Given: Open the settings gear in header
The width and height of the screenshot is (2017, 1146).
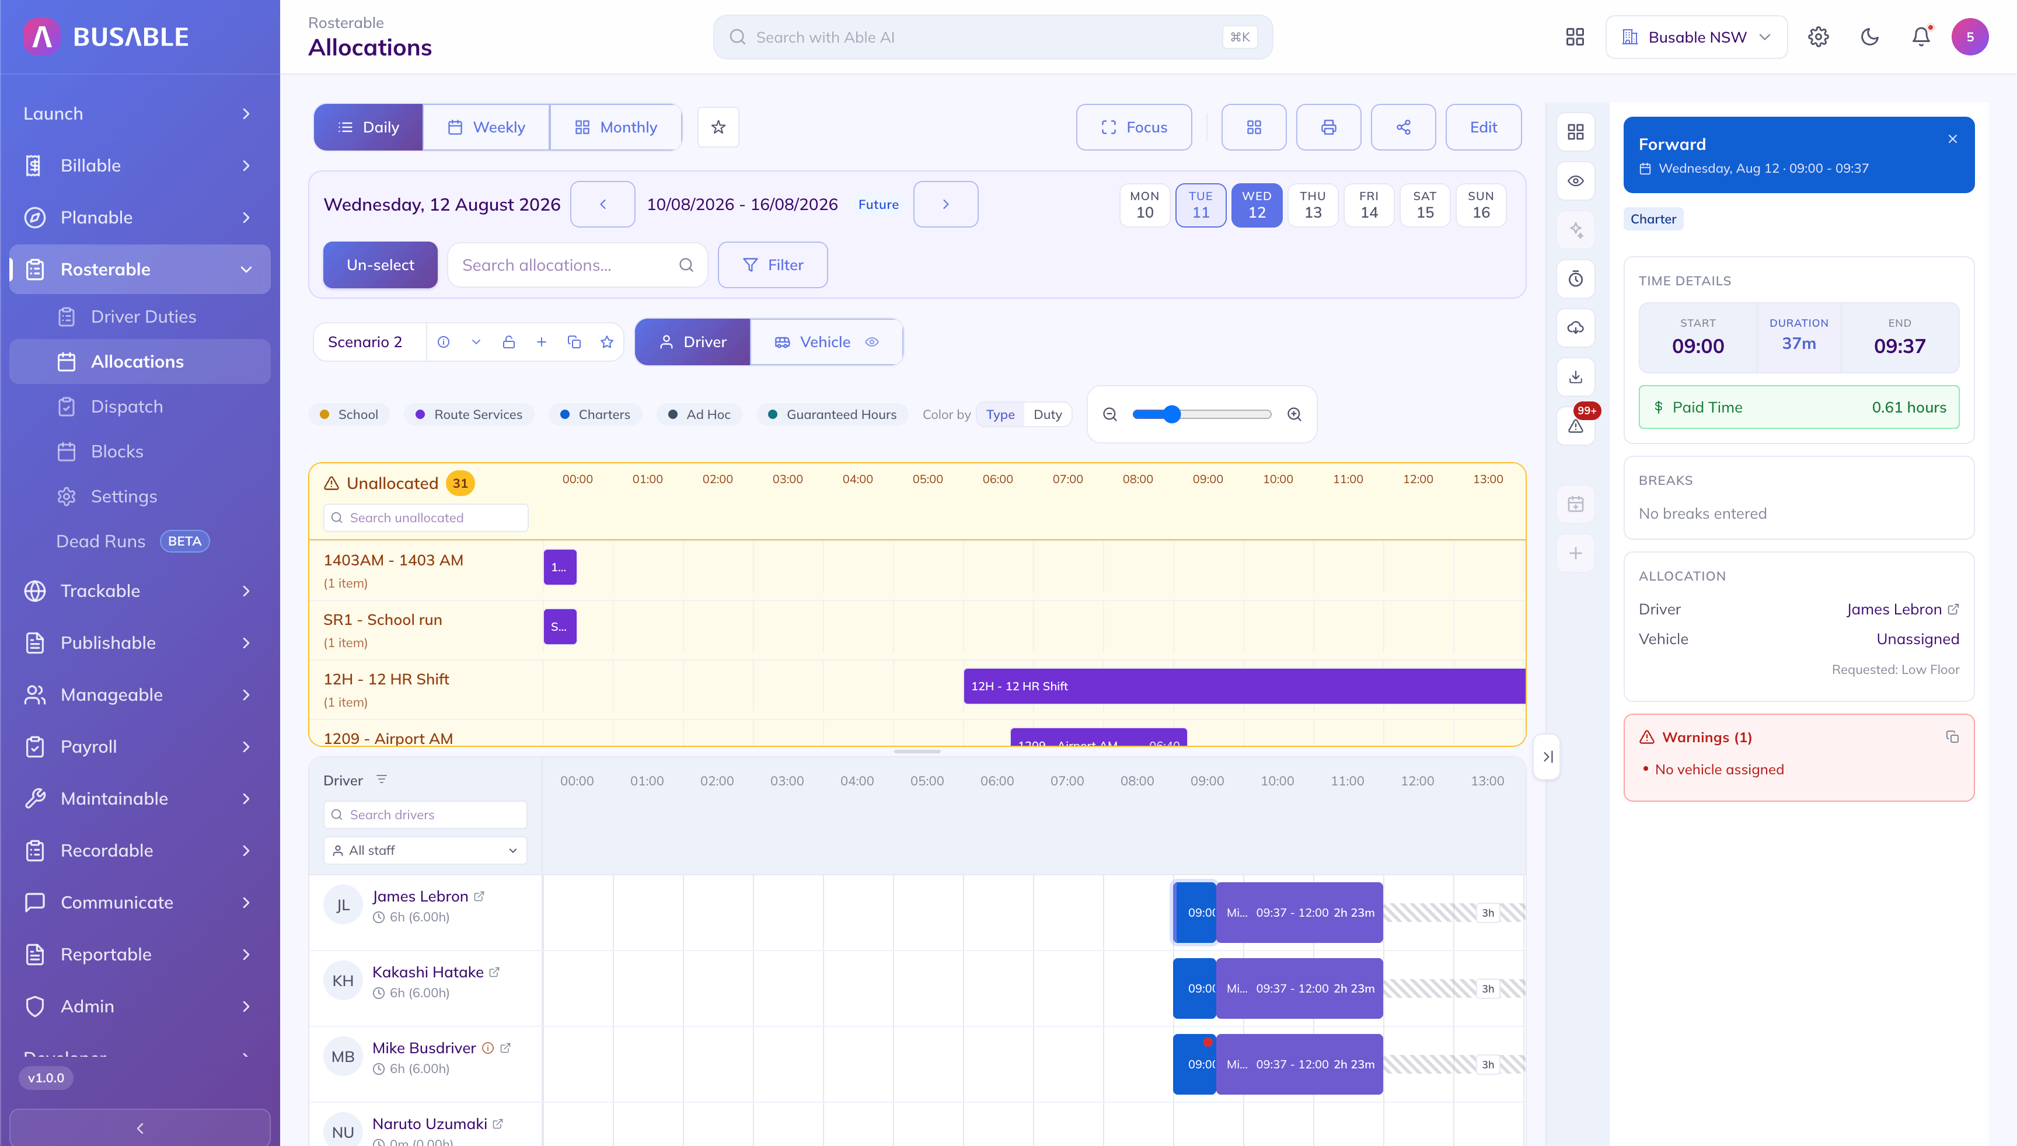Looking at the screenshot, I should [1818, 37].
